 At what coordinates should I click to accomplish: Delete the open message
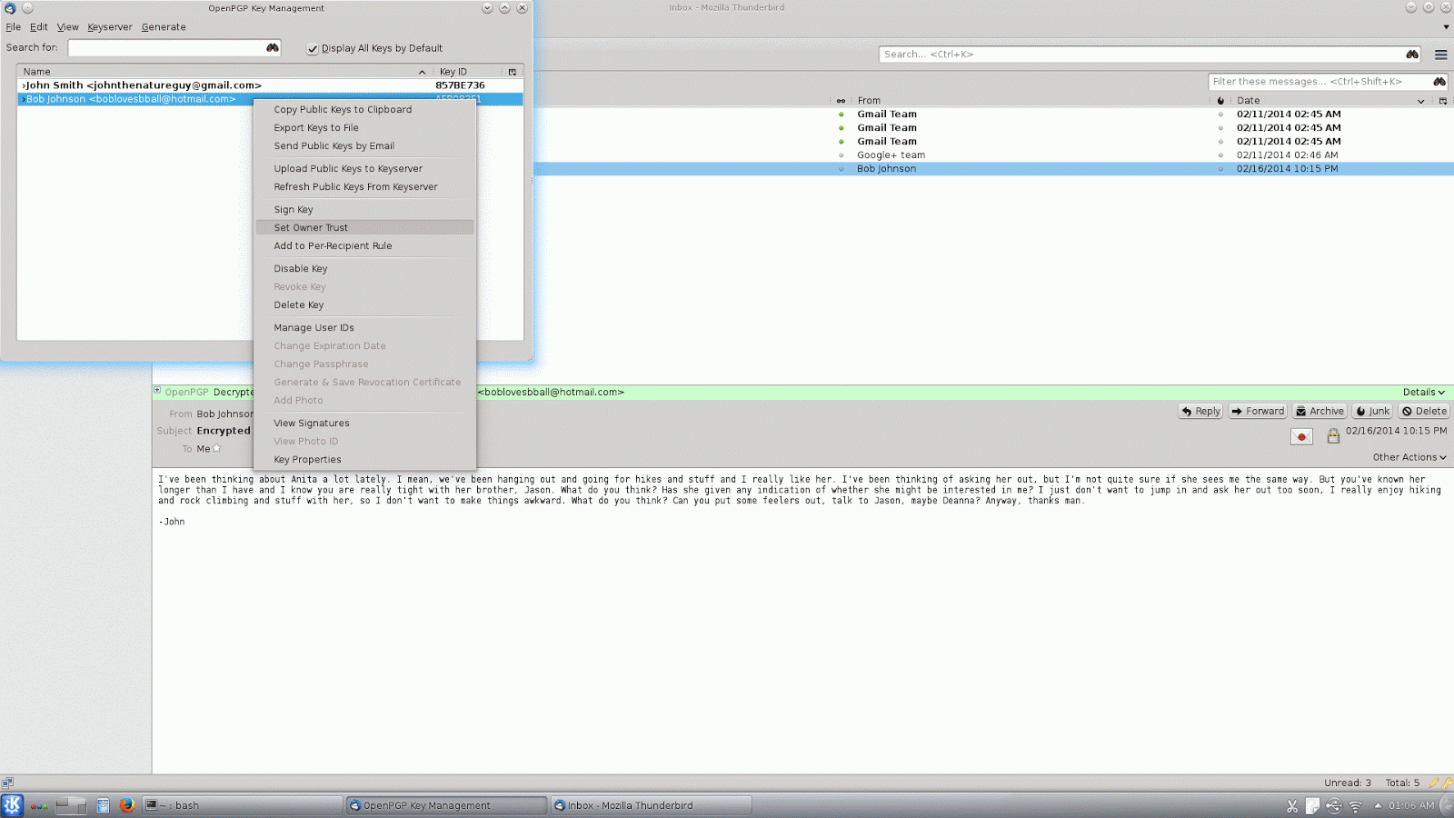click(1424, 412)
